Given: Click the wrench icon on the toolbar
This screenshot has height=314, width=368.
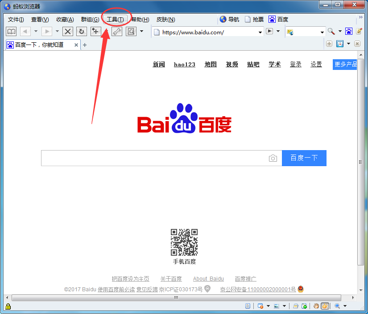Looking at the screenshot, I should click(x=117, y=32).
